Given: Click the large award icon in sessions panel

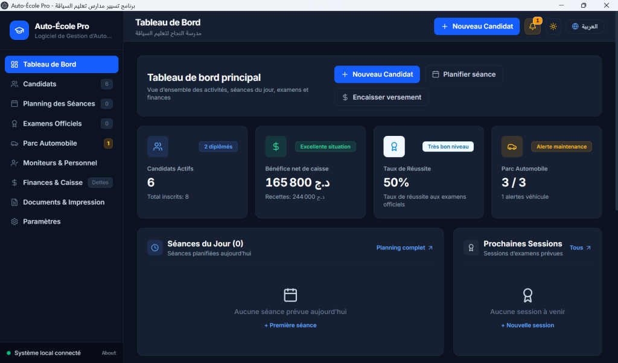Looking at the screenshot, I should pos(527,295).
